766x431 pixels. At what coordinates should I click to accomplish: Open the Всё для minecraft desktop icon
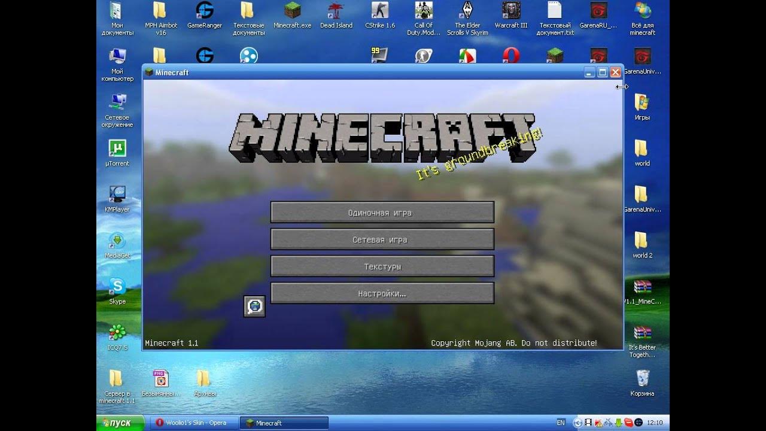tap(642, 19)
